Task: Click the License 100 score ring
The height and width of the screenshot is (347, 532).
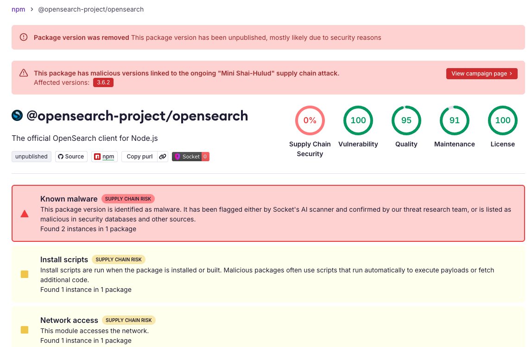Action: click(x=502, y=120)
